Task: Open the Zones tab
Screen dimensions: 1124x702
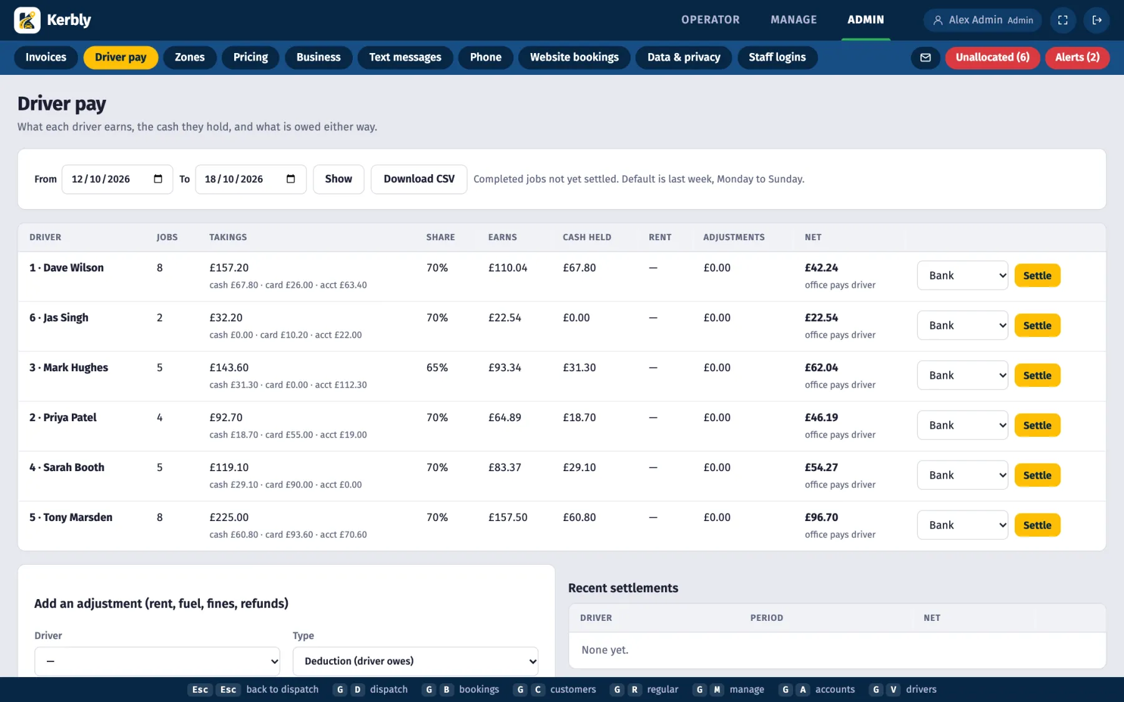Action: click(190, 57)
